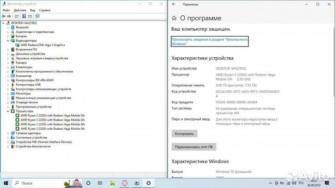This screenshot has height=188, width=335.
Task: Expand the Дисковые устройства category
Action: pyautogui.click(x=8, y=54)
